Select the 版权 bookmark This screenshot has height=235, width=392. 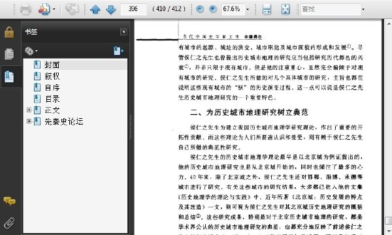pos(52,76)
